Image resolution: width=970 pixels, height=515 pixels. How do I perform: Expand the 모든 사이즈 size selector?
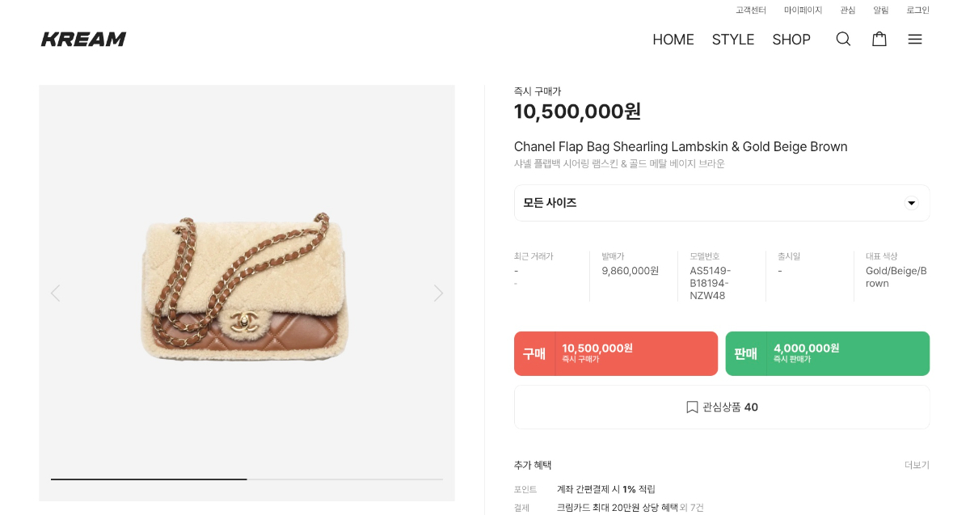(x=711, y=203)
